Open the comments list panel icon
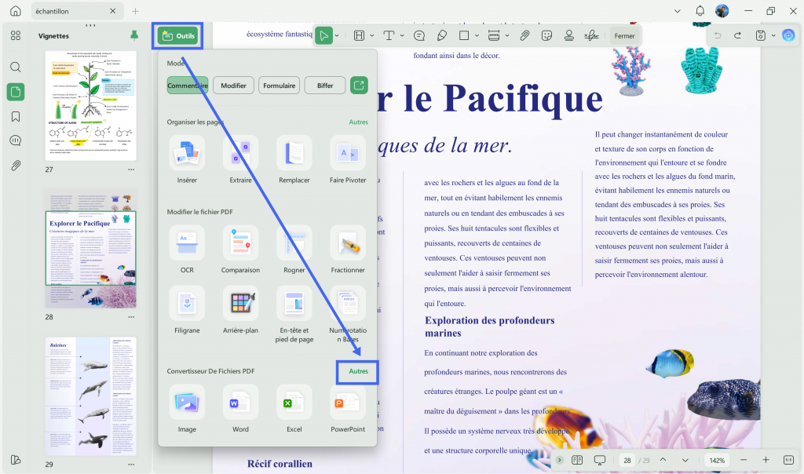This screenshot has height=474, width=804. 16,141
